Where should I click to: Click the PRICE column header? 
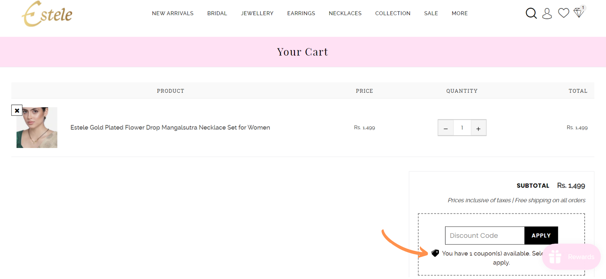click(364, 91)
